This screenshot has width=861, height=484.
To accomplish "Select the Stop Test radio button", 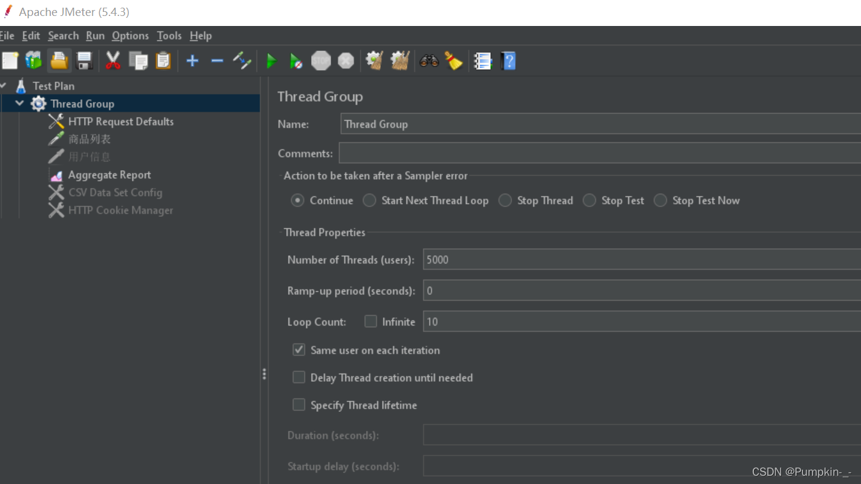I will coord(589,200).
